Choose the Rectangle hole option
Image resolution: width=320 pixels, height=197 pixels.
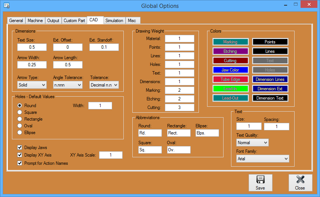[19, 119]
